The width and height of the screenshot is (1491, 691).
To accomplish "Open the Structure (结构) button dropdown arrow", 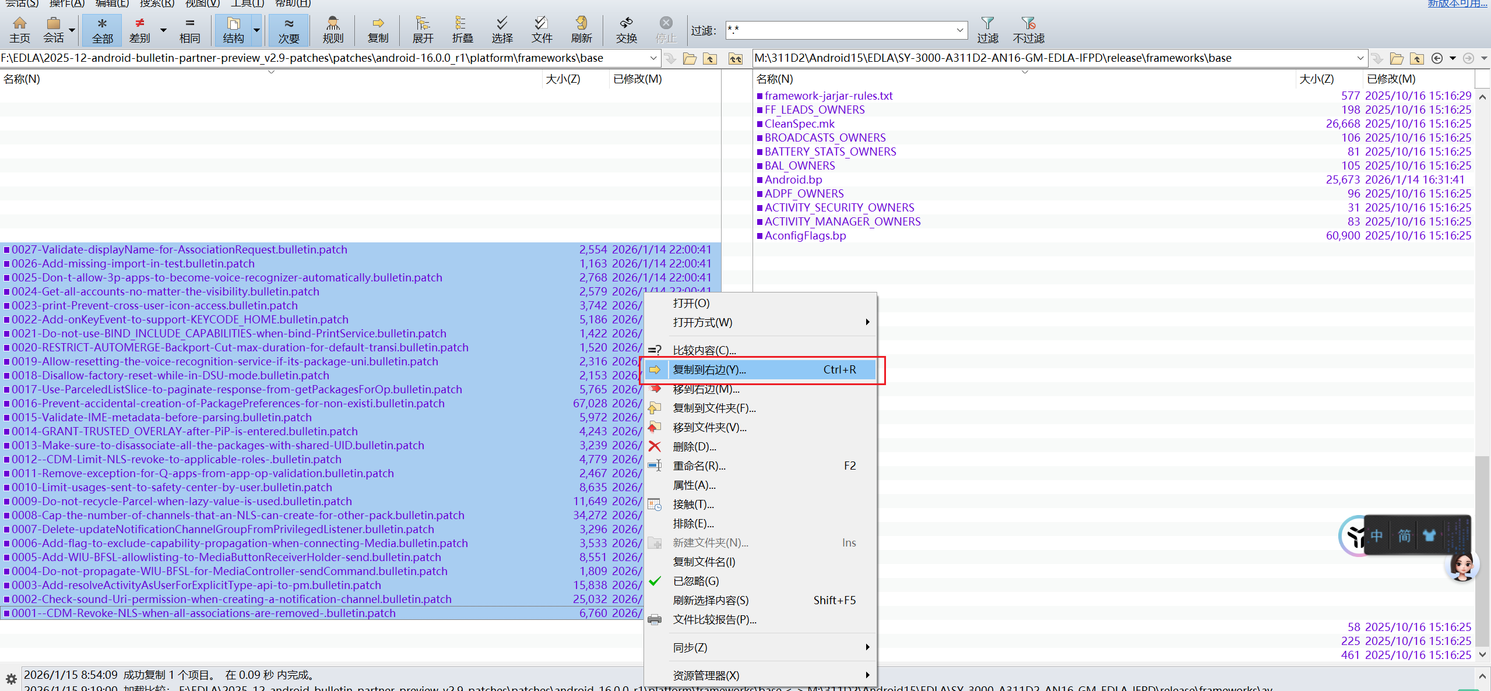I will pos(256,30).
